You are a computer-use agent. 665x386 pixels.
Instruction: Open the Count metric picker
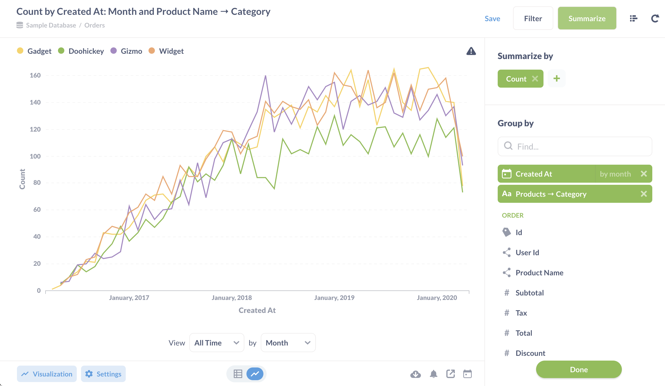[x=516, y=79]
